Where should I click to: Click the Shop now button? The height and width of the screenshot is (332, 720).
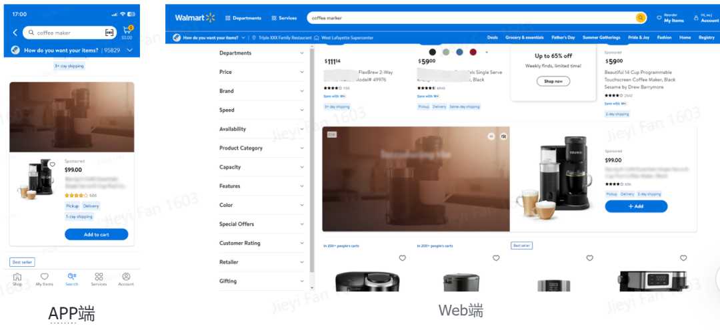[x=553, y=81]
